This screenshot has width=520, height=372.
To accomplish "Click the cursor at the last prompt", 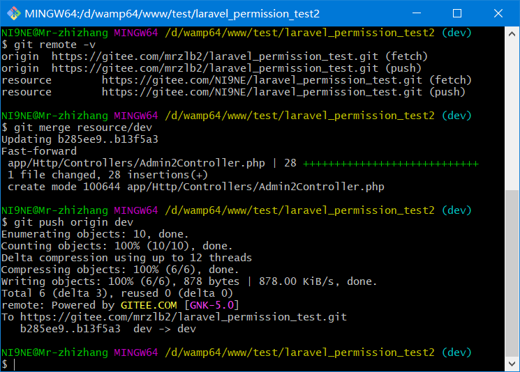I will click(x=14, y=364).
